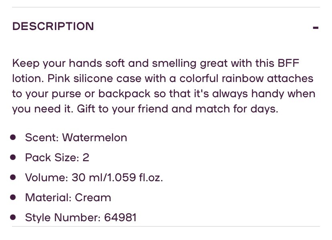This screenshot has width=332, height=240.
Task: Click the "Material:" label
Action: point(48,198)
